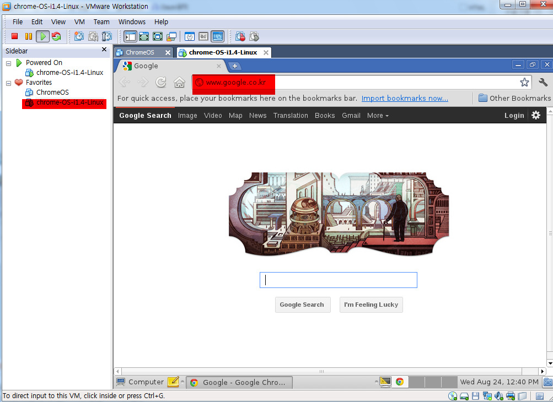
Task: Expand the More dropdown in Google bar
Action: [x=378, y=116]
